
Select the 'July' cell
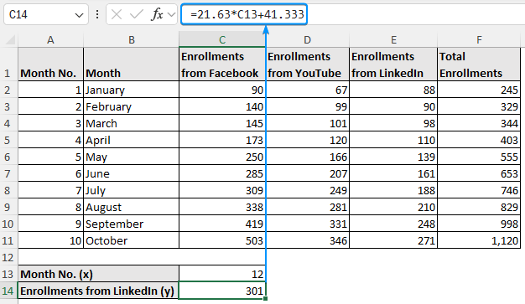click(131, 190)
